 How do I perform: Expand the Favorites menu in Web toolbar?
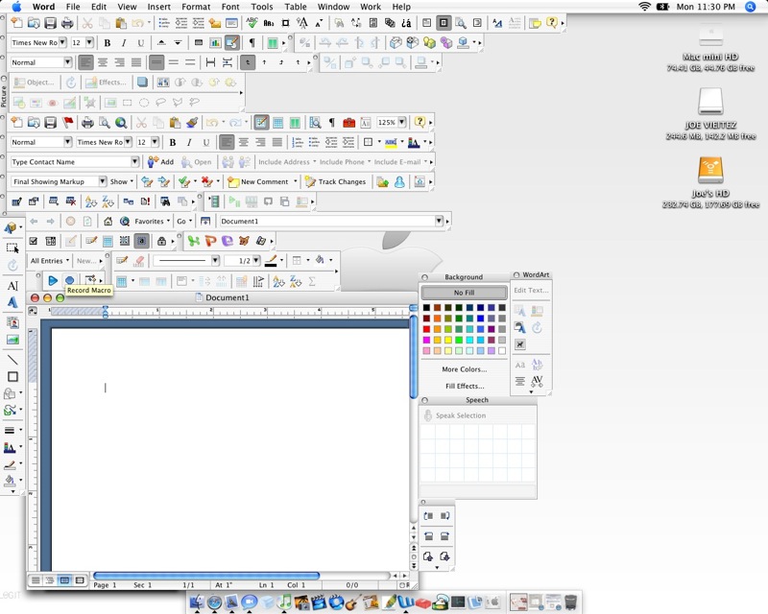click(x=153, y=222)
